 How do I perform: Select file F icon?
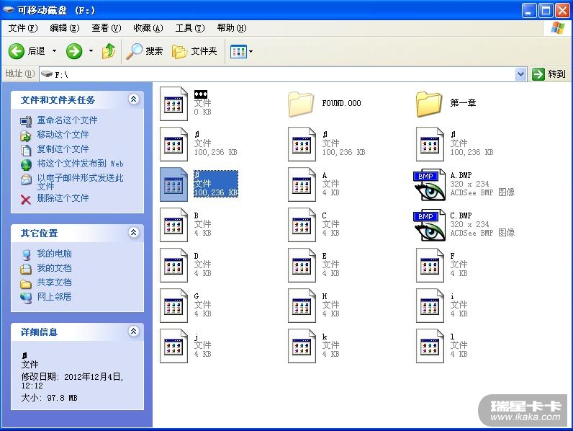430,265
